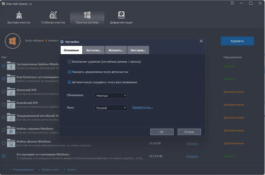Click the Файлы справки Windows folder icon
This screenshot has height=175, width=265.
click(11, 130)
